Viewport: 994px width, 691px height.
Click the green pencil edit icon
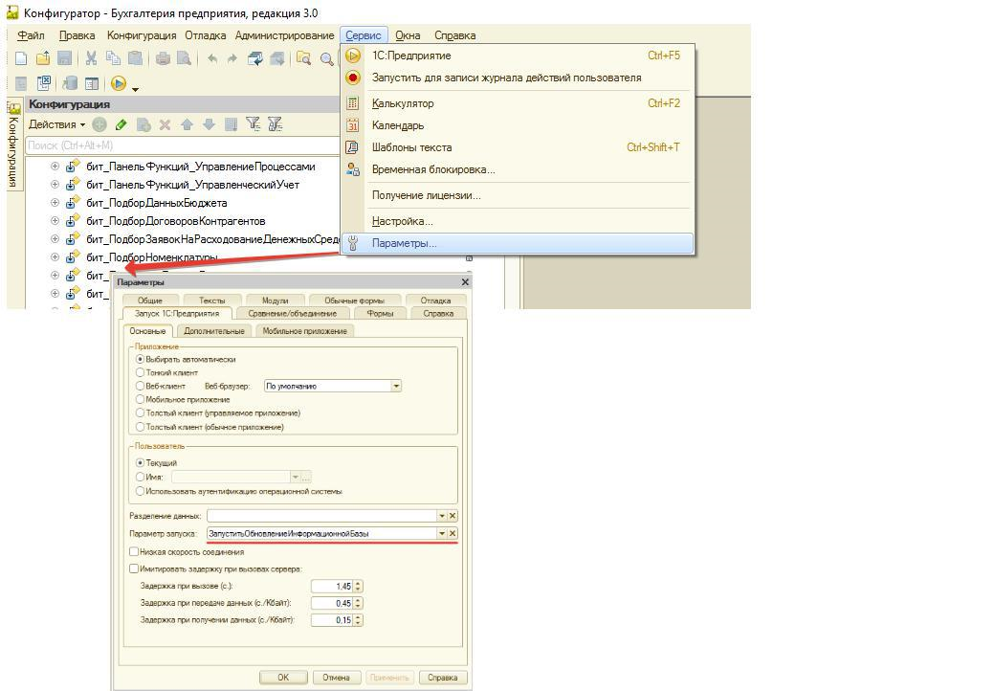[x=121, y=124]
